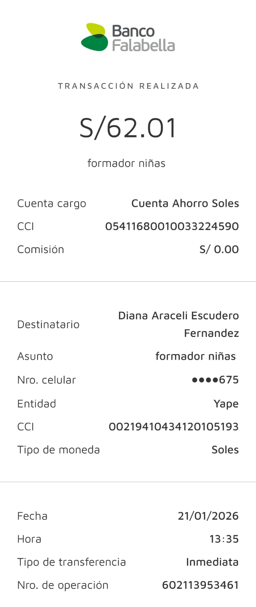This screenshot has height=607, width=256.
Task: Click the Inmediata transfer type value
Action: [x=212, y=562]
